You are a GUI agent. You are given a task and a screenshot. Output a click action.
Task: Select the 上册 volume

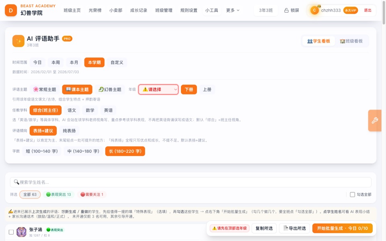pos(207,90)
